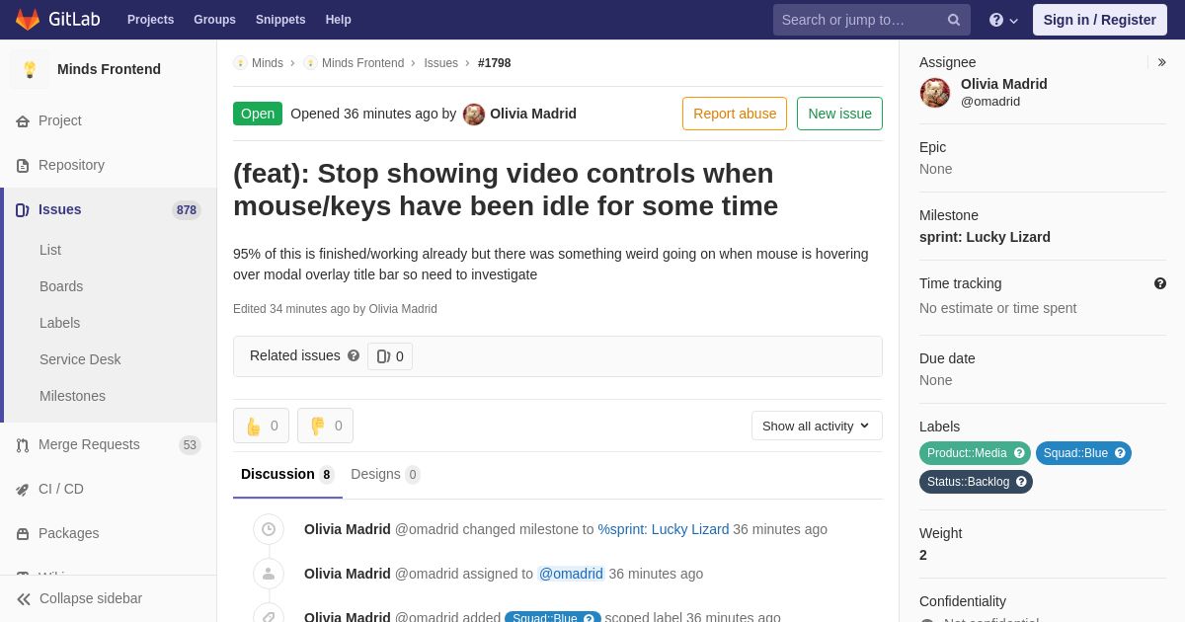1185x622 pixels.
Task: Click the Sign in / Register button
Action: pos(1100,20)
